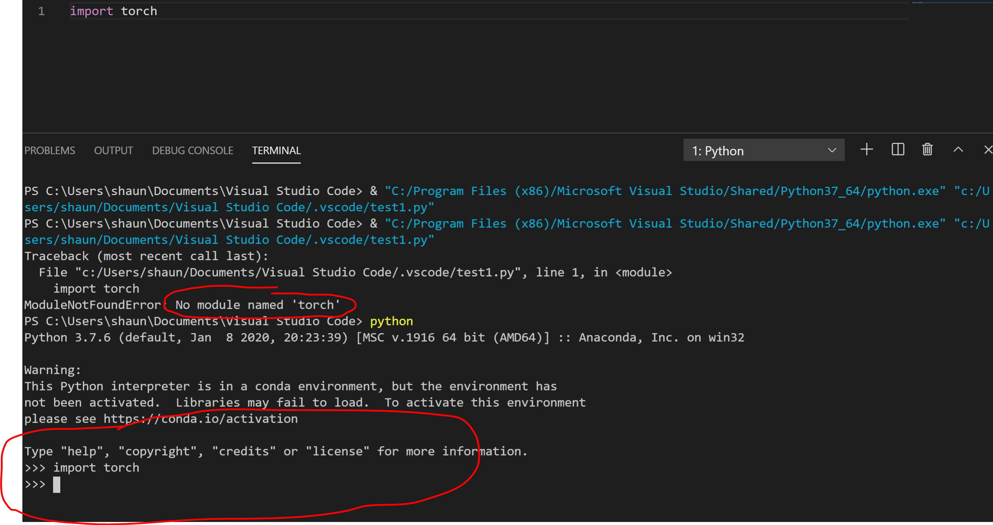
Task: Select the TERMINAL tab
Action: point(276,150)
